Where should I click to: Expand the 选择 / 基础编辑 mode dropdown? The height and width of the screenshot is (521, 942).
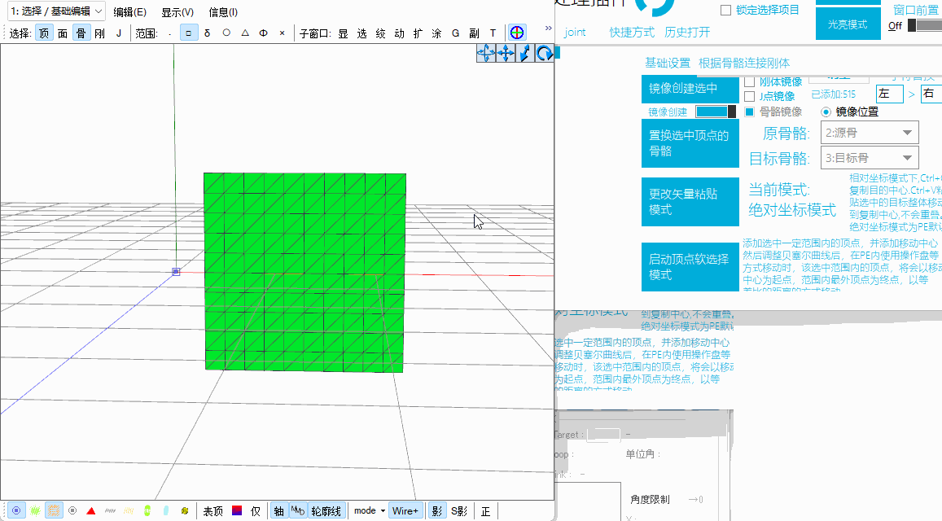pos(55,11)
